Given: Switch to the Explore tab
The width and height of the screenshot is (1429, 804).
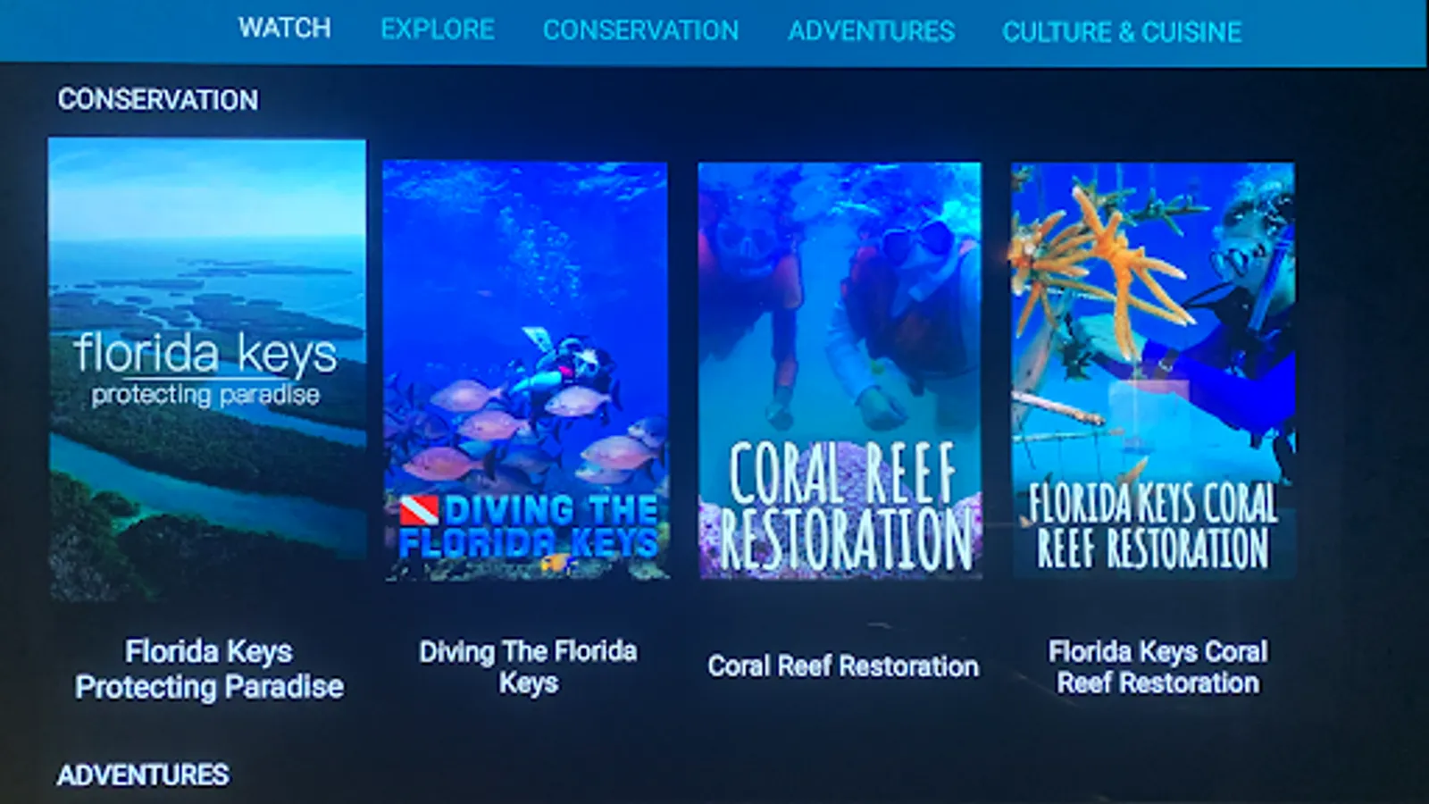Looking at the screenshot, I should (438, 29).
